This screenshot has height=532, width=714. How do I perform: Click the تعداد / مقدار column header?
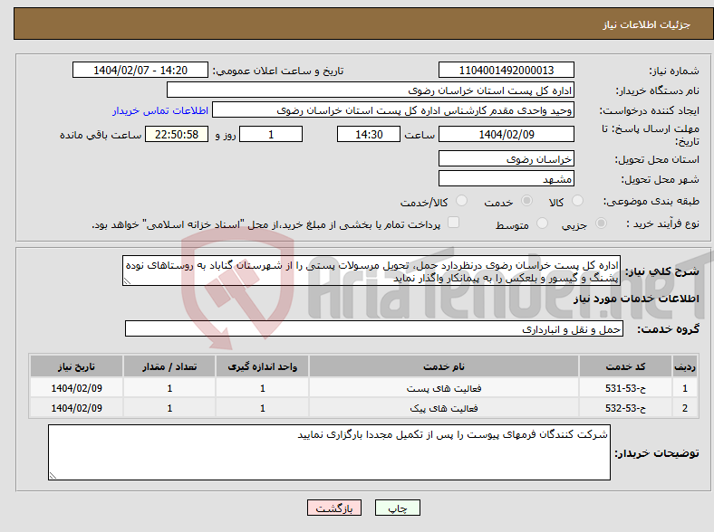click(169, 366)
